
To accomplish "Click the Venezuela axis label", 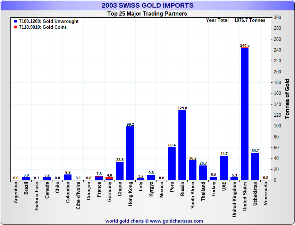I will (265, 193).
